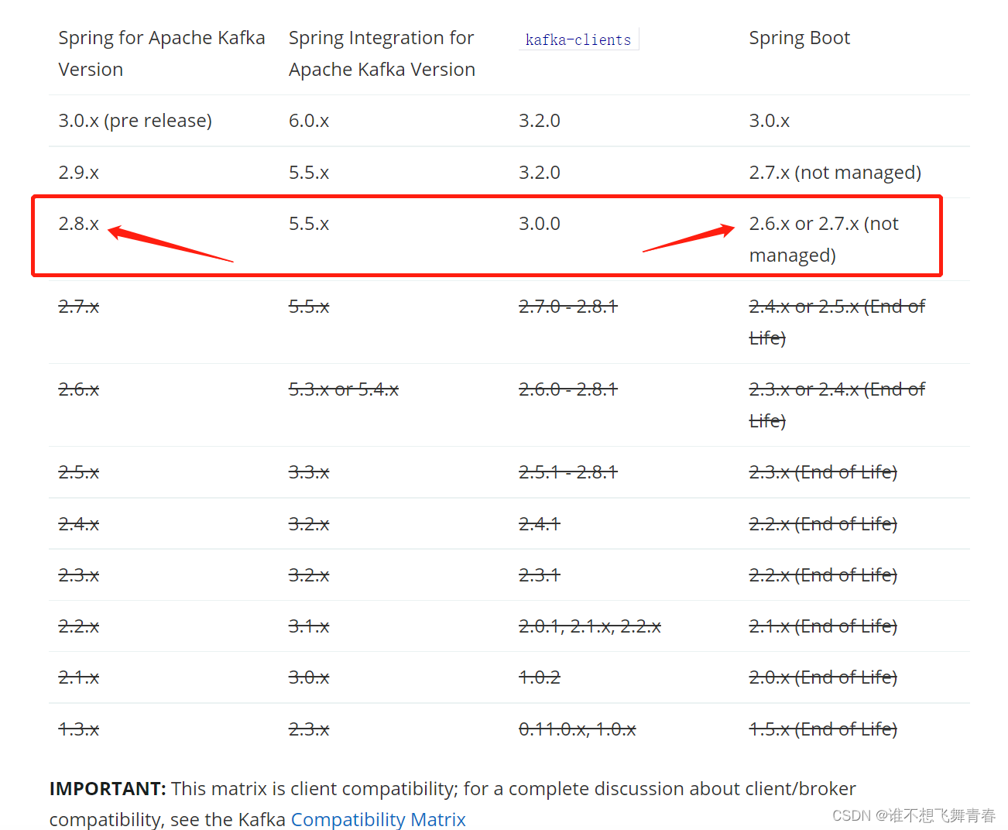Click the '2.3.x' integration cell in 1.3.x row

click(309, 729)
